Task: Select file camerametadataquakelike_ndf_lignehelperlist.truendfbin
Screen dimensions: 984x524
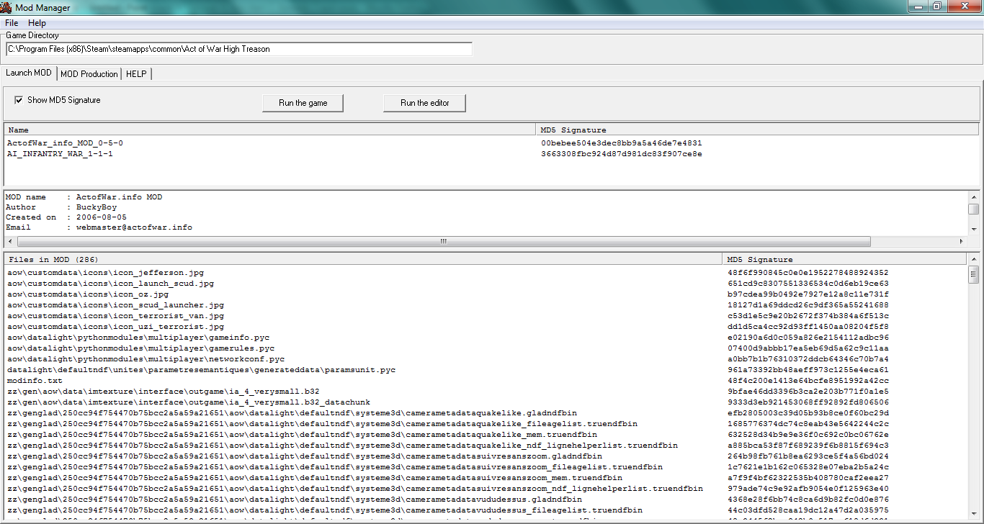Action: pyautogui.click(x=342, y=446)
